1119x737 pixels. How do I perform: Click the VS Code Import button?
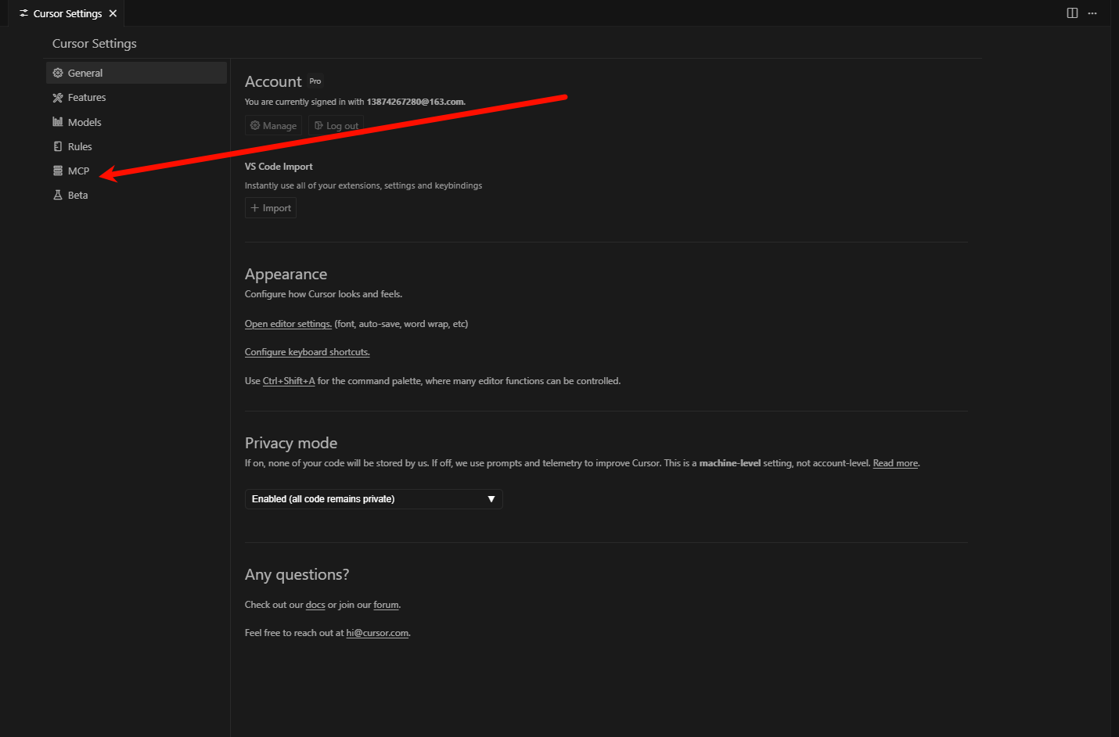tap(271, 208)
